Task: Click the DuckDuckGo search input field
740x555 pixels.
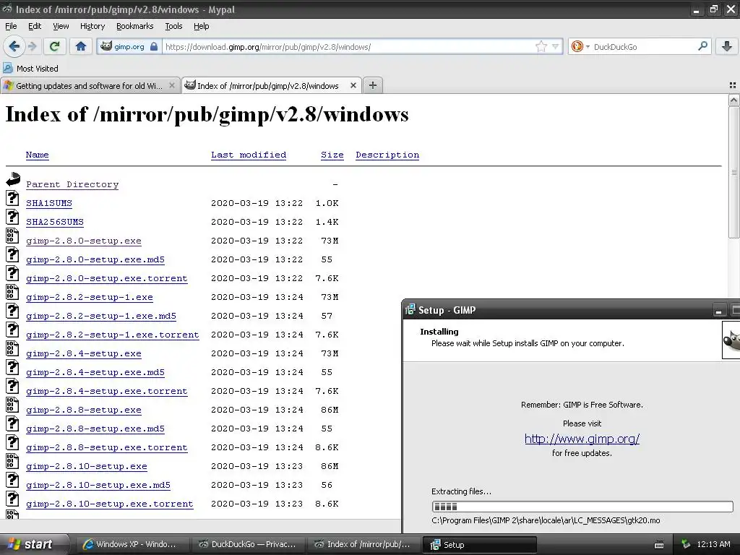Action: click(644, 47)
